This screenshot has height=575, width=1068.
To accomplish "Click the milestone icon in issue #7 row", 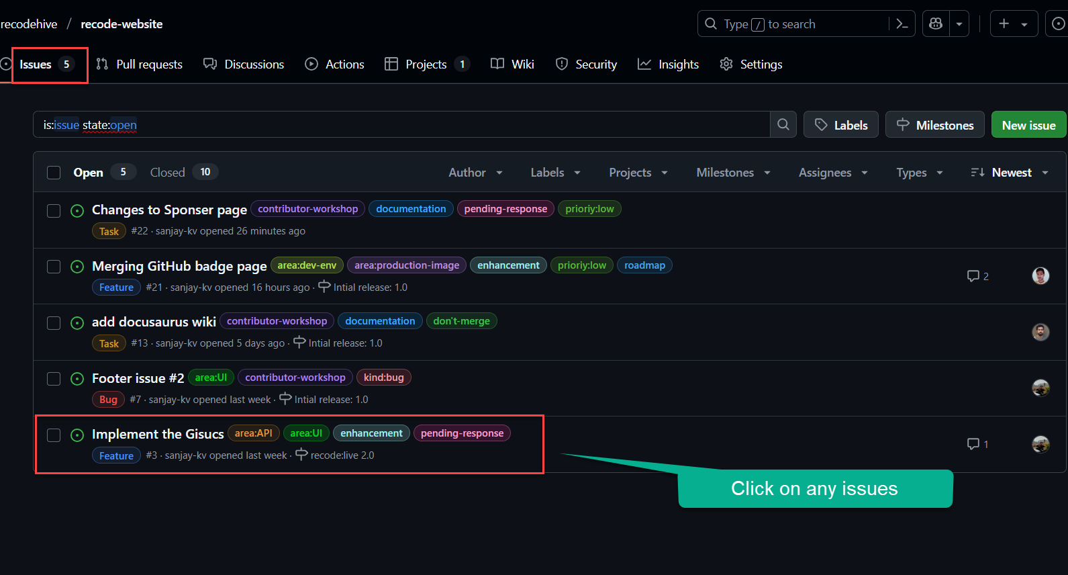I will 285,398.
